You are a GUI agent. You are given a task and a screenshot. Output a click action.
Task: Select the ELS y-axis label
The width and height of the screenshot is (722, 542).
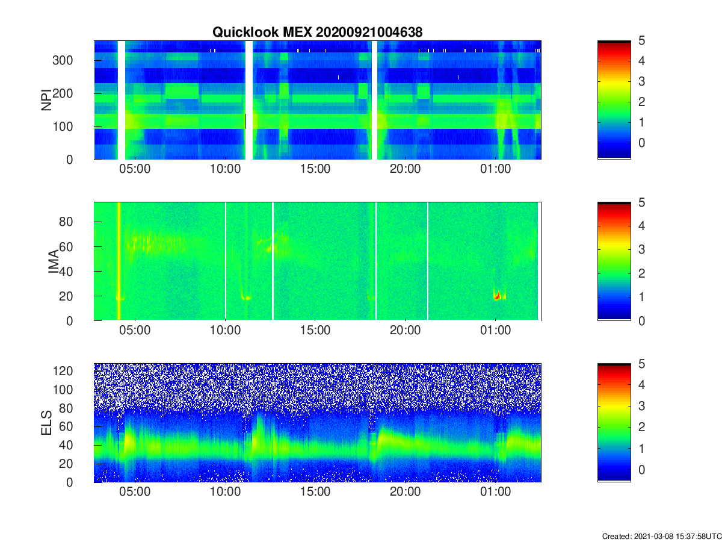point(46,423)
